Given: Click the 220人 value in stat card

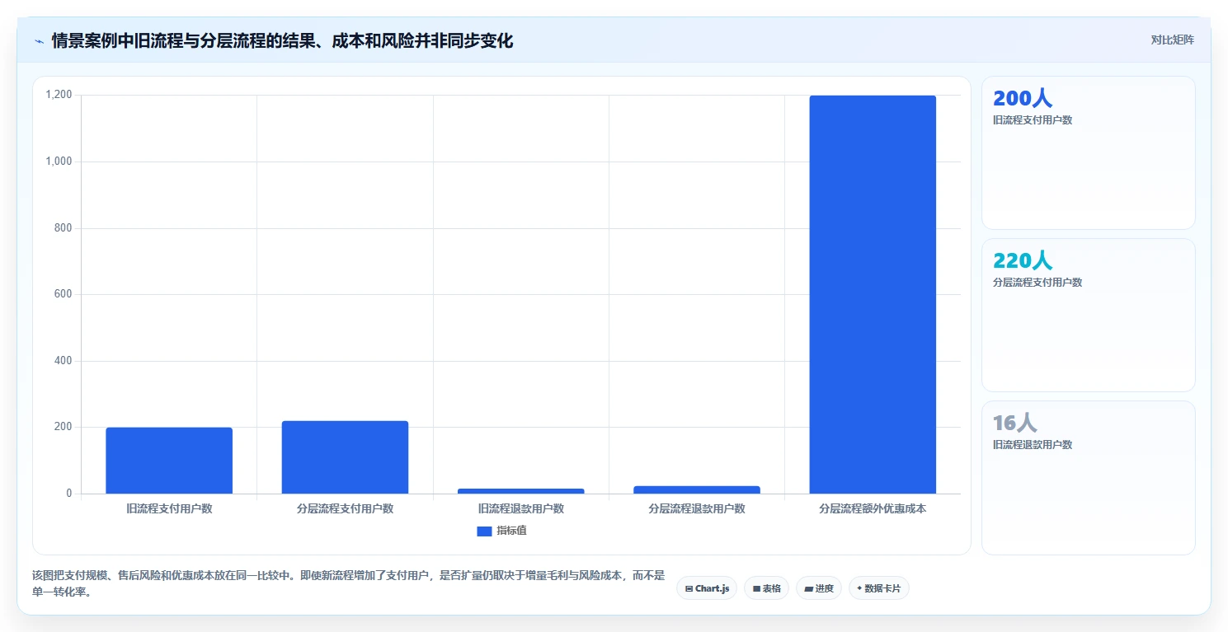Looking at the screenshot, I should [x=1023, y=261].
